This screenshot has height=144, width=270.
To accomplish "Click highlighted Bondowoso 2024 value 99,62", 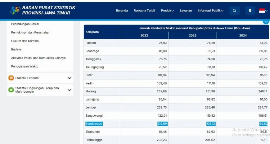I will pos(263,123).
